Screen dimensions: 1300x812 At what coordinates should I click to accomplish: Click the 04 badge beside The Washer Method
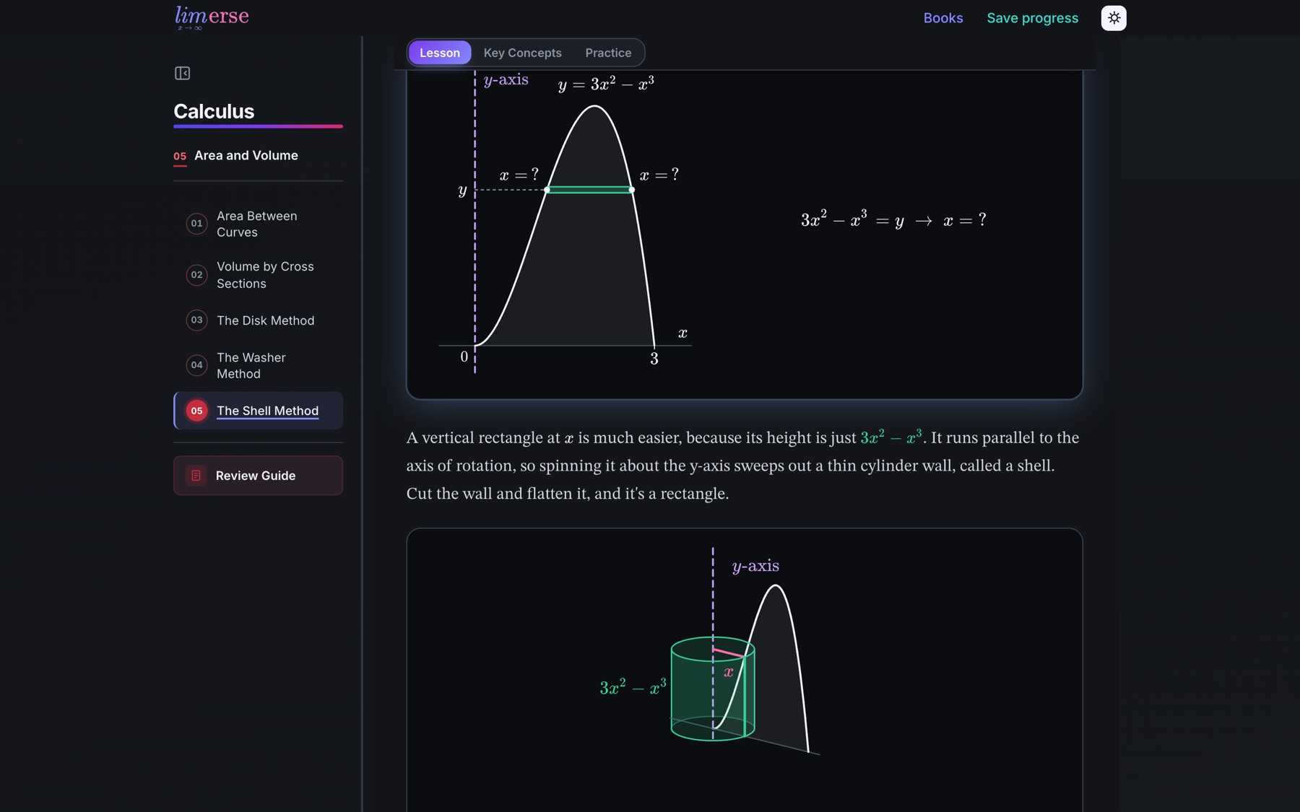tap(196, 365)
